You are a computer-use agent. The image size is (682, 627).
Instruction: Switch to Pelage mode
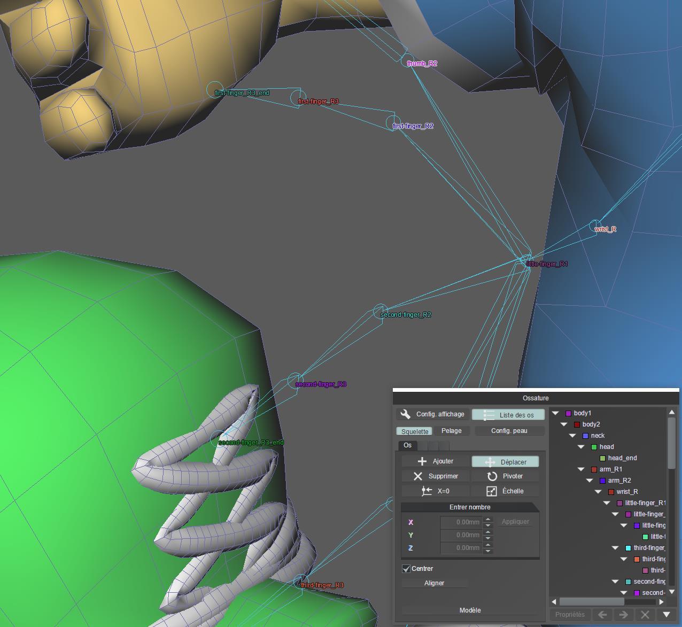(x=452, y=431)
